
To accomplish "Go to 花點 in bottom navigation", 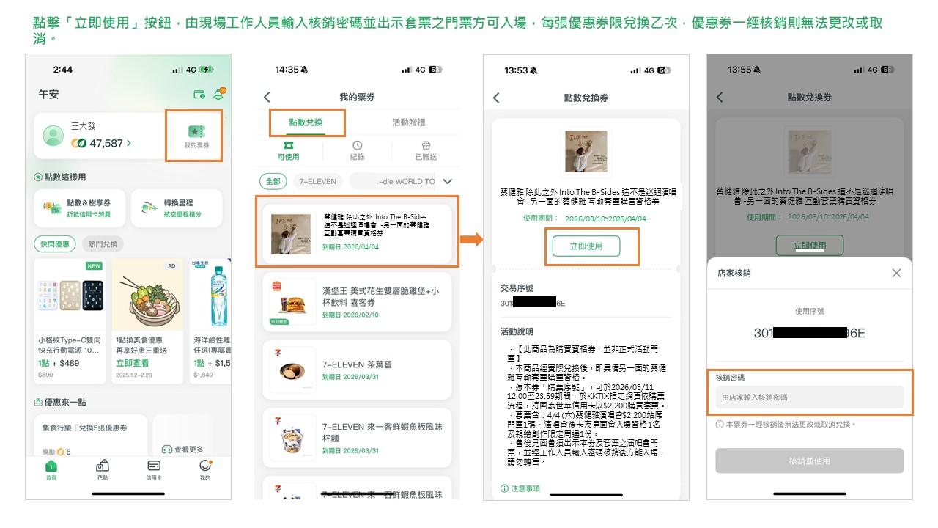I will (x=102, y=470).
